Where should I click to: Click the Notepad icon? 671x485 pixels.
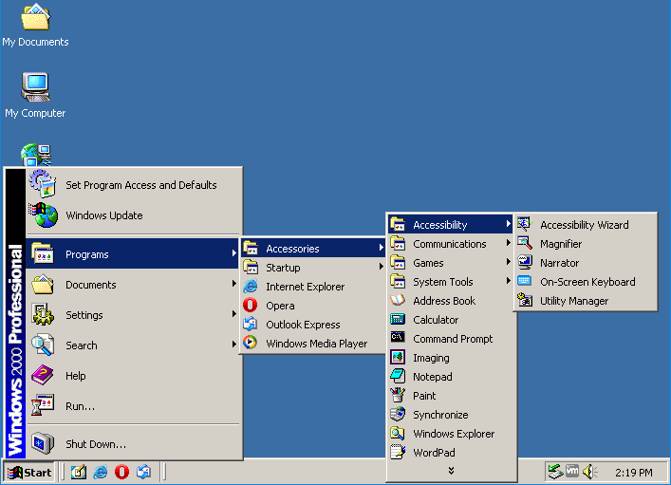pos(398,376)
